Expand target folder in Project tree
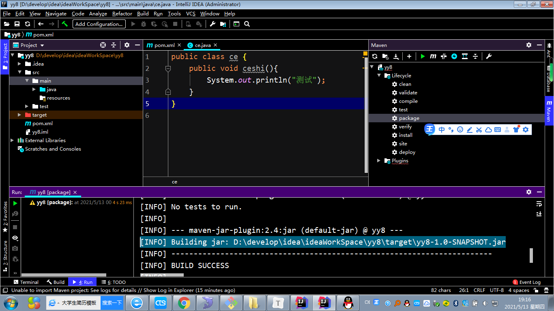This screenshot has width=554, height=311. [19, 115]
